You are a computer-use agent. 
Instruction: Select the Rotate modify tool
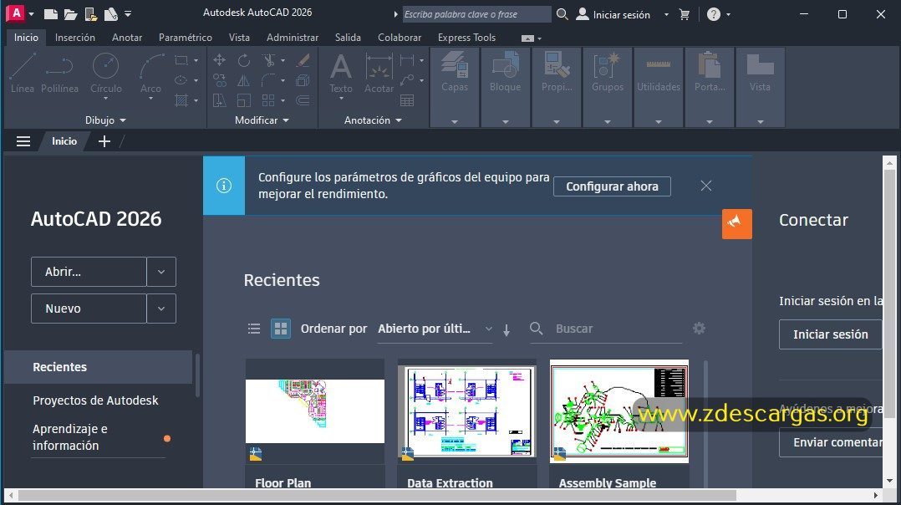pos(244,60)
